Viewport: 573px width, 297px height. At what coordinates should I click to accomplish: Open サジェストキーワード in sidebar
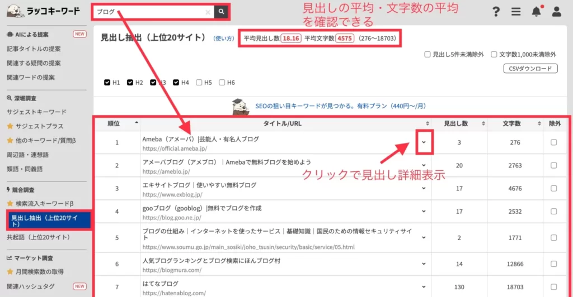click(x=36, y=112)
